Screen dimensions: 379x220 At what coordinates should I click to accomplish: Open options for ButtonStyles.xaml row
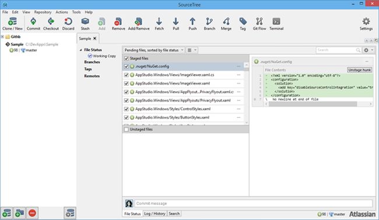[x=238, y=117]
